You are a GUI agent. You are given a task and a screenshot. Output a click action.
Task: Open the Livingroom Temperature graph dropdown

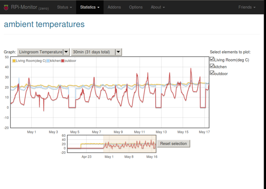(x=43, y=52)
